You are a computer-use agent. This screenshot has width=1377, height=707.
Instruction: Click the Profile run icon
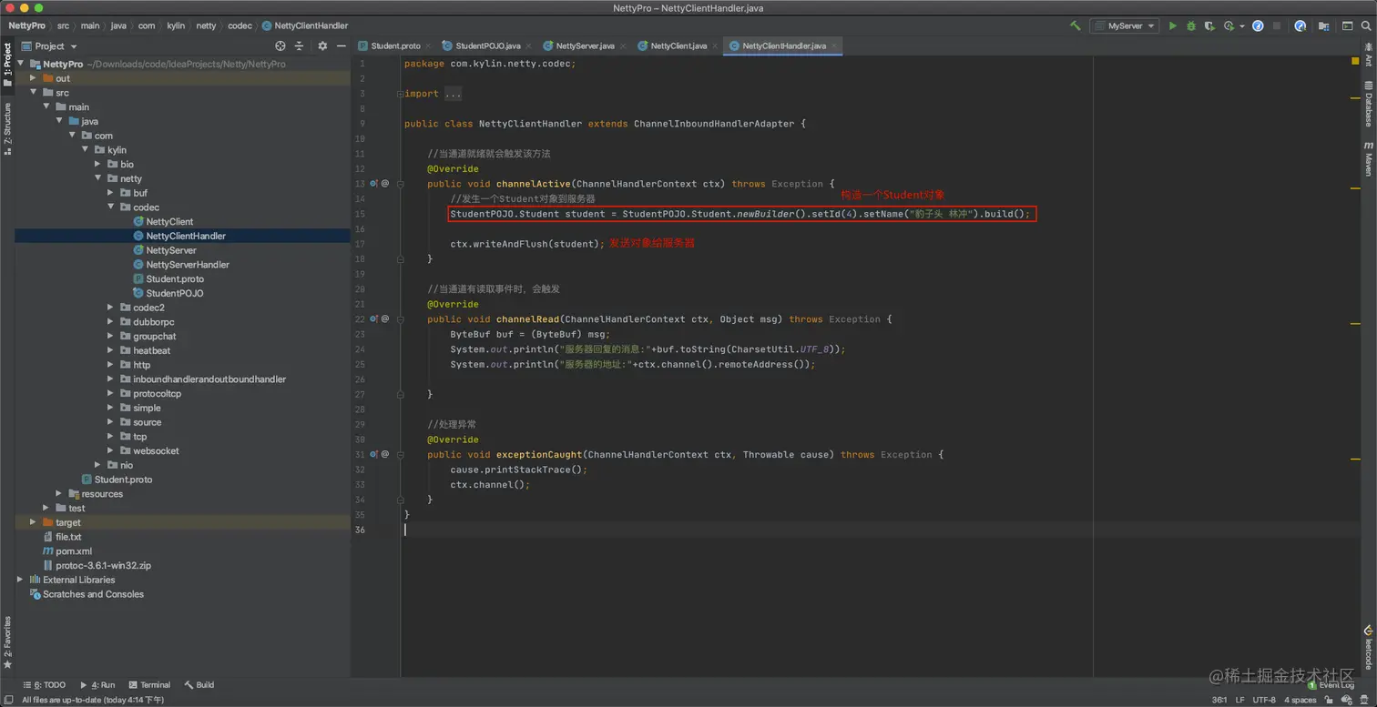click(1229, 26)
